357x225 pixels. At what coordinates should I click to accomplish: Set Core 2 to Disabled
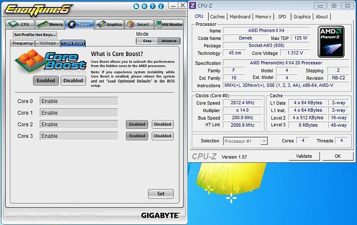pyautogui.click(x=162, y=125)
